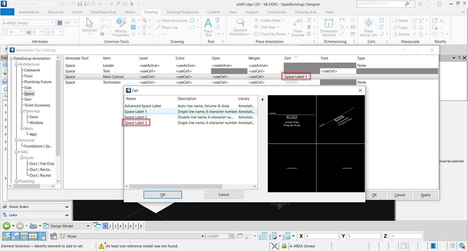Click OK in the Cell dialog

click(163, 195)
